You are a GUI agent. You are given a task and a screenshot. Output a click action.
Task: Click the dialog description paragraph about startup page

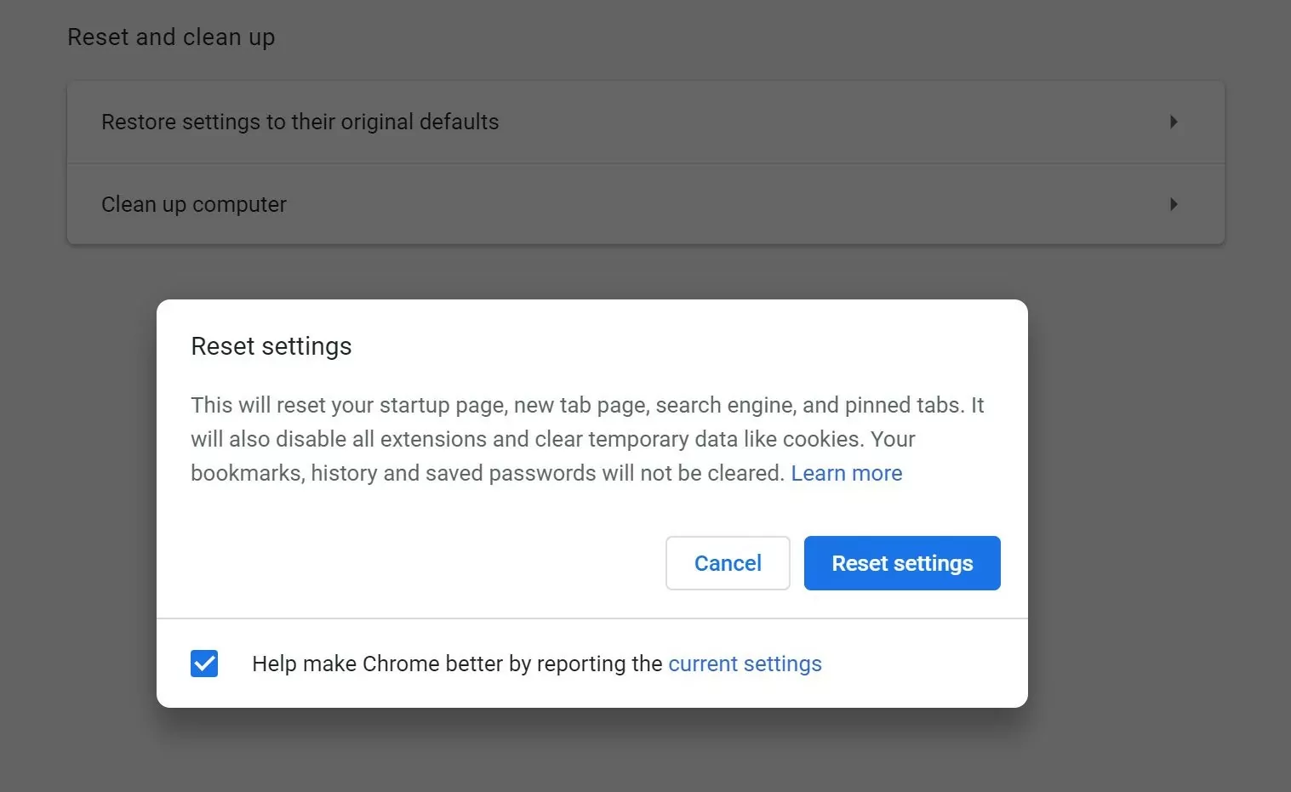[x=587, y=439]
